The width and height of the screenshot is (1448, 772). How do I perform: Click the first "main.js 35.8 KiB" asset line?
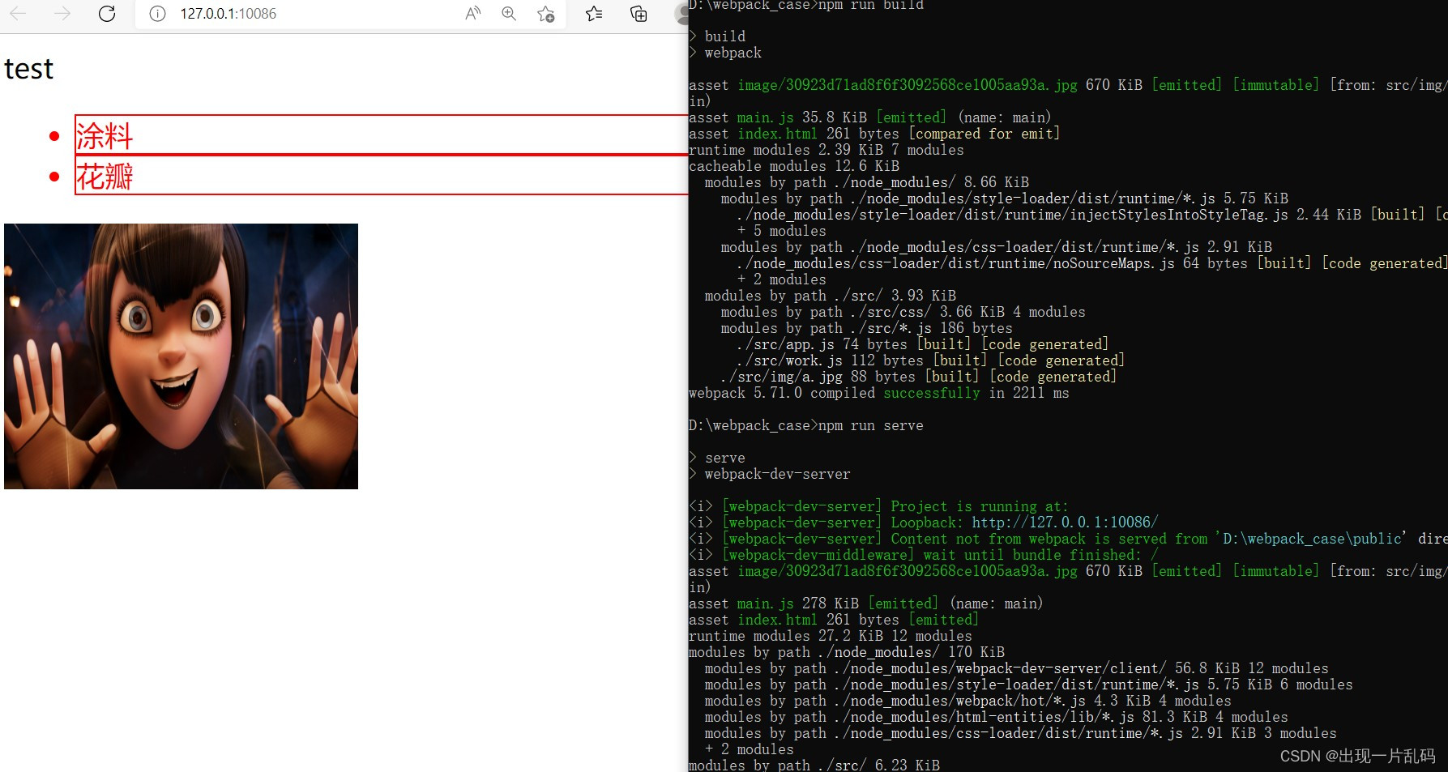point(869,117)
